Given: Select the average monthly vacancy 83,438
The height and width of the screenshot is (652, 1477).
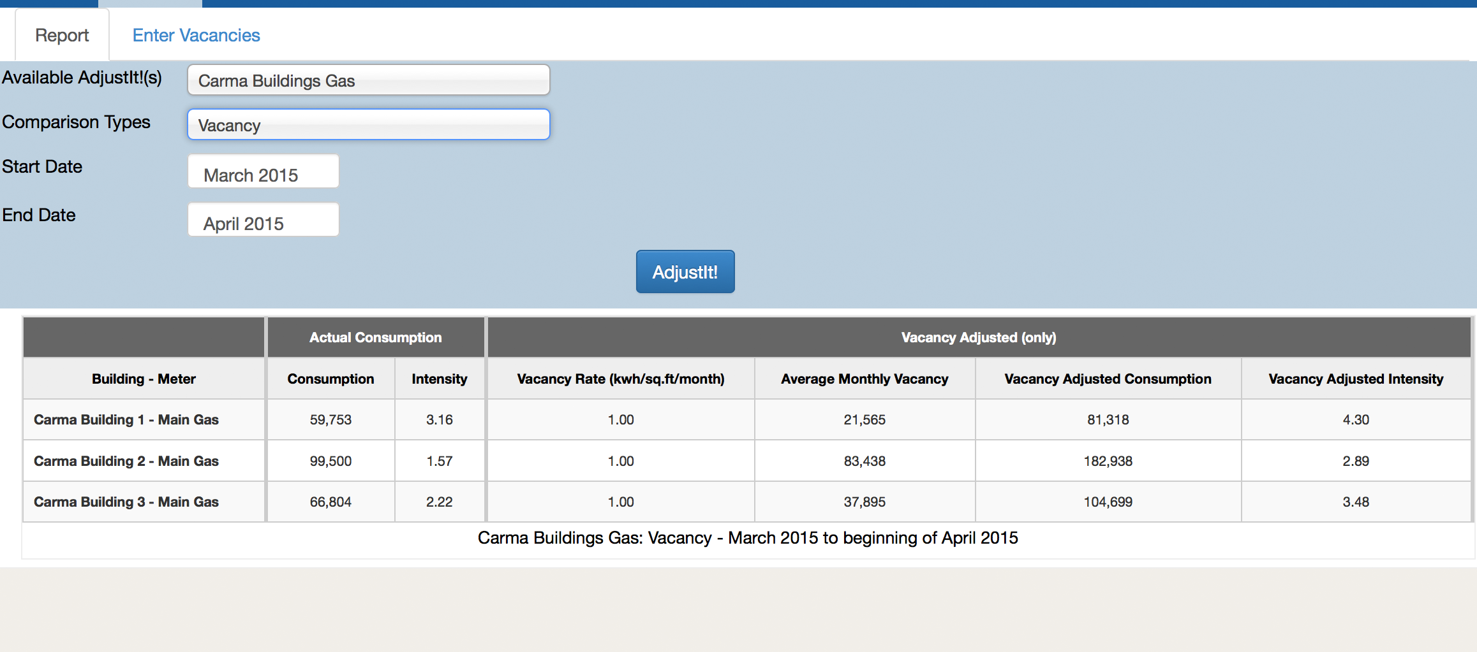Looking at the screenshot, I should 865,461.
